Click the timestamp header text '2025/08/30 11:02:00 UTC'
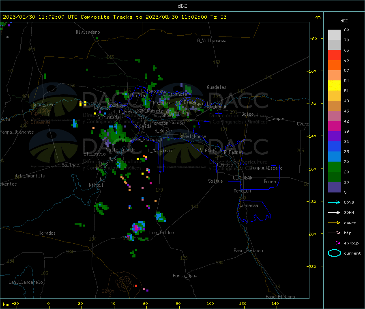Viewport: 365px width, 309px height. coord(40,17)
